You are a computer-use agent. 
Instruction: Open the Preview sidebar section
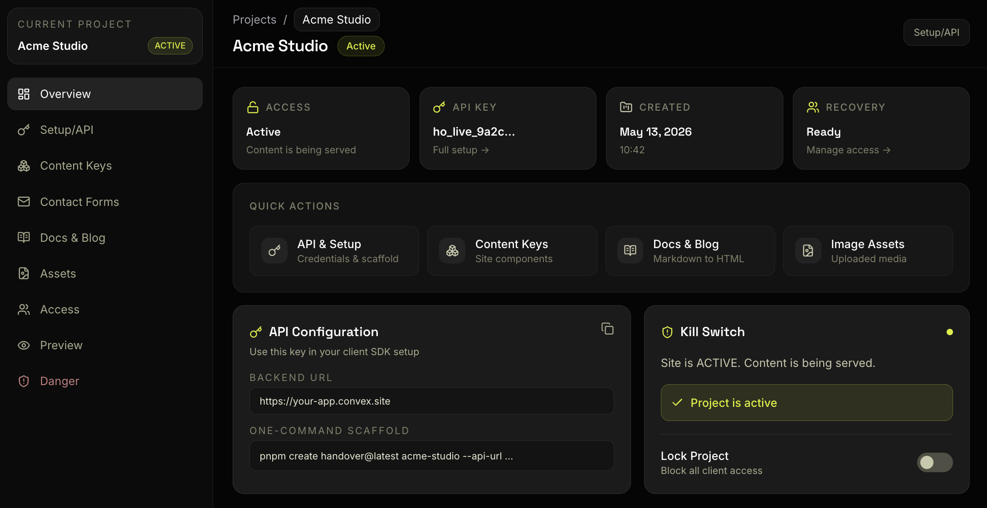point(105,345)
